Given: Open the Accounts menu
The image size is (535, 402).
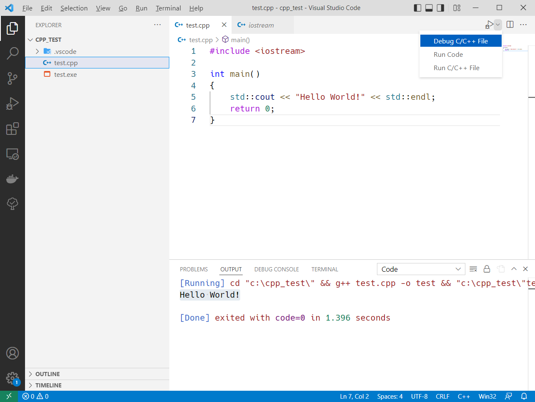Looking at the screenshot, I should pyautogui.click(x=13, y=353).
